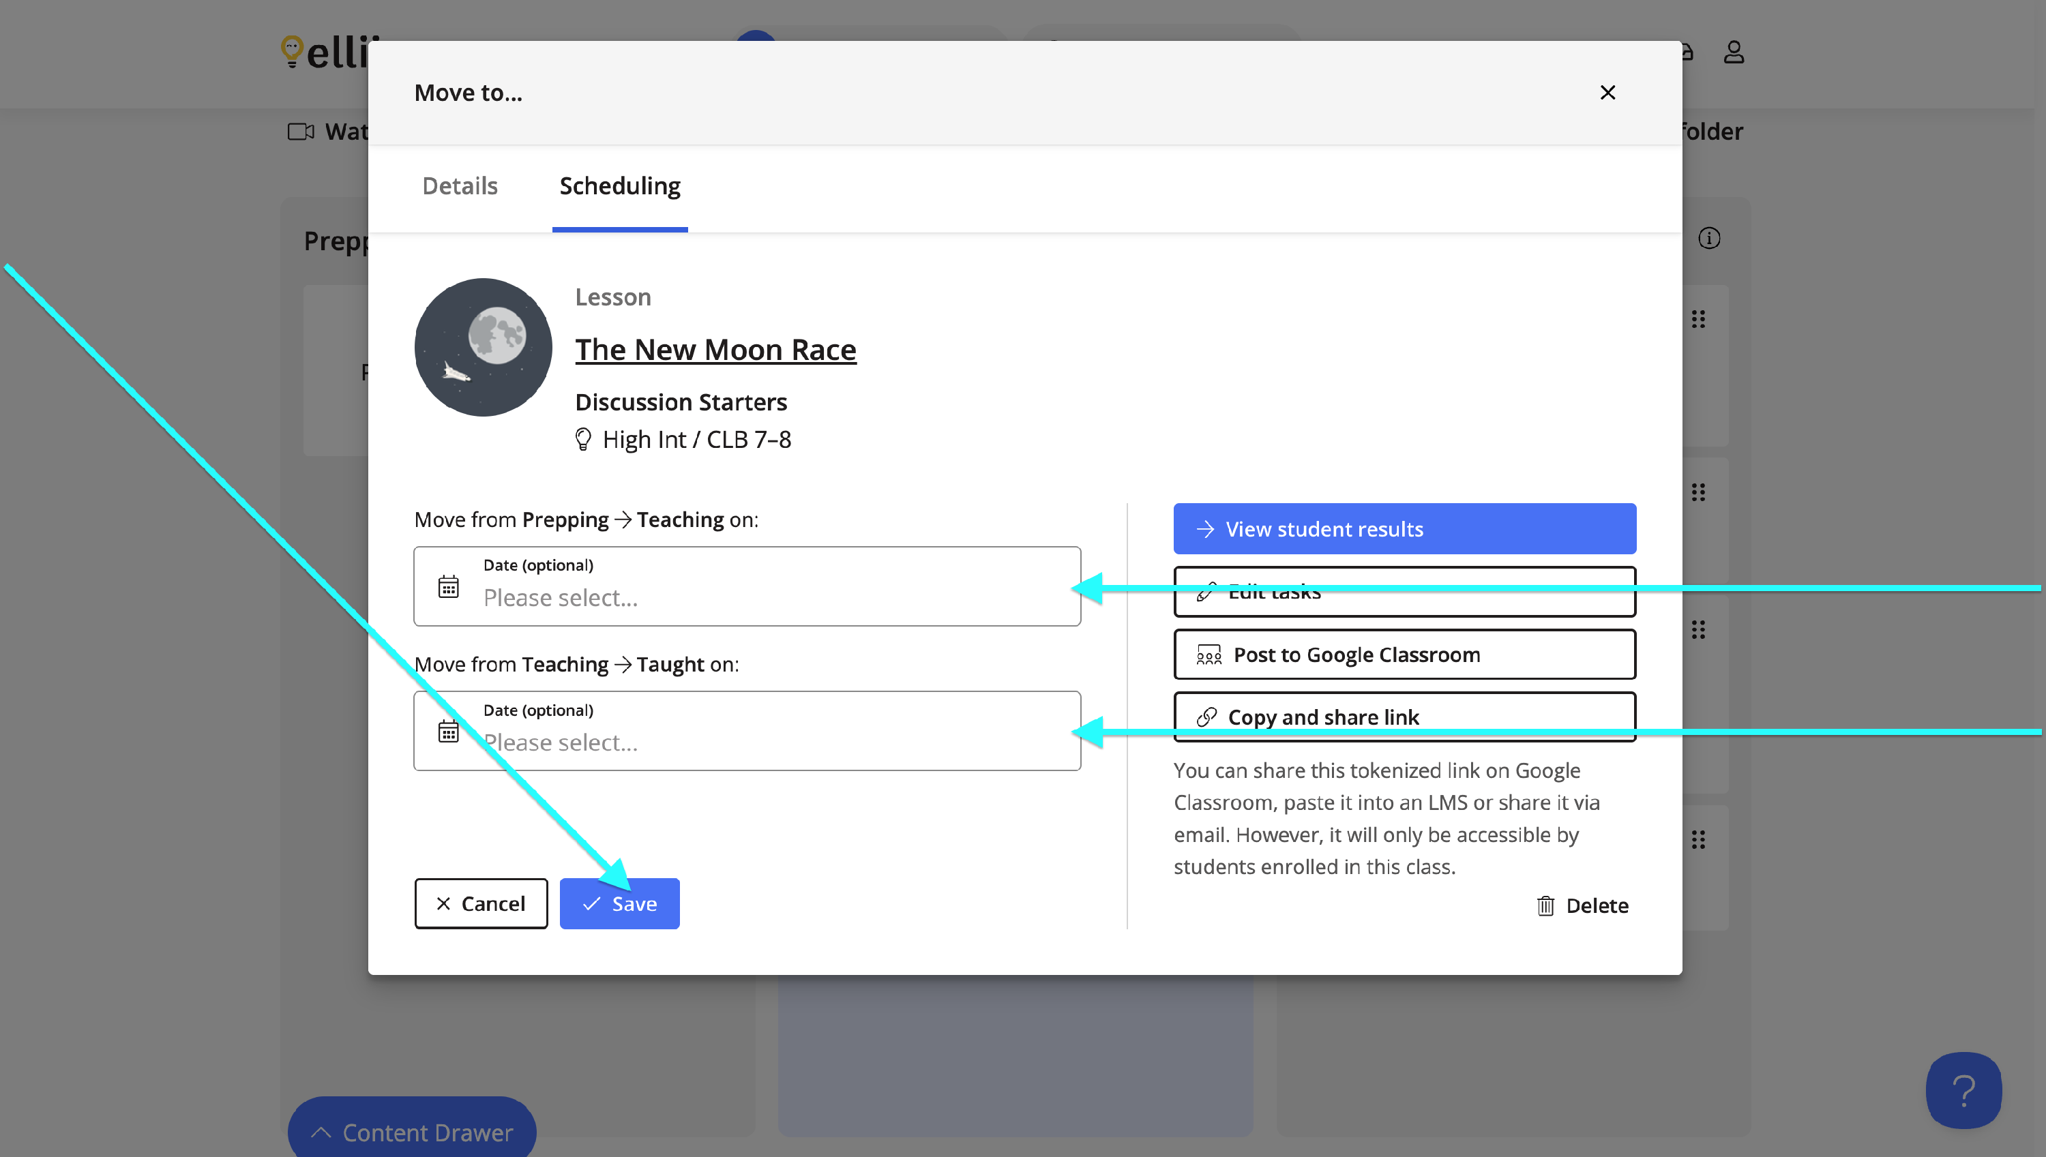Open The New Moon Race lesson link
The width and height of the screenshot is (2046, 1157).
tap(715, 350)
